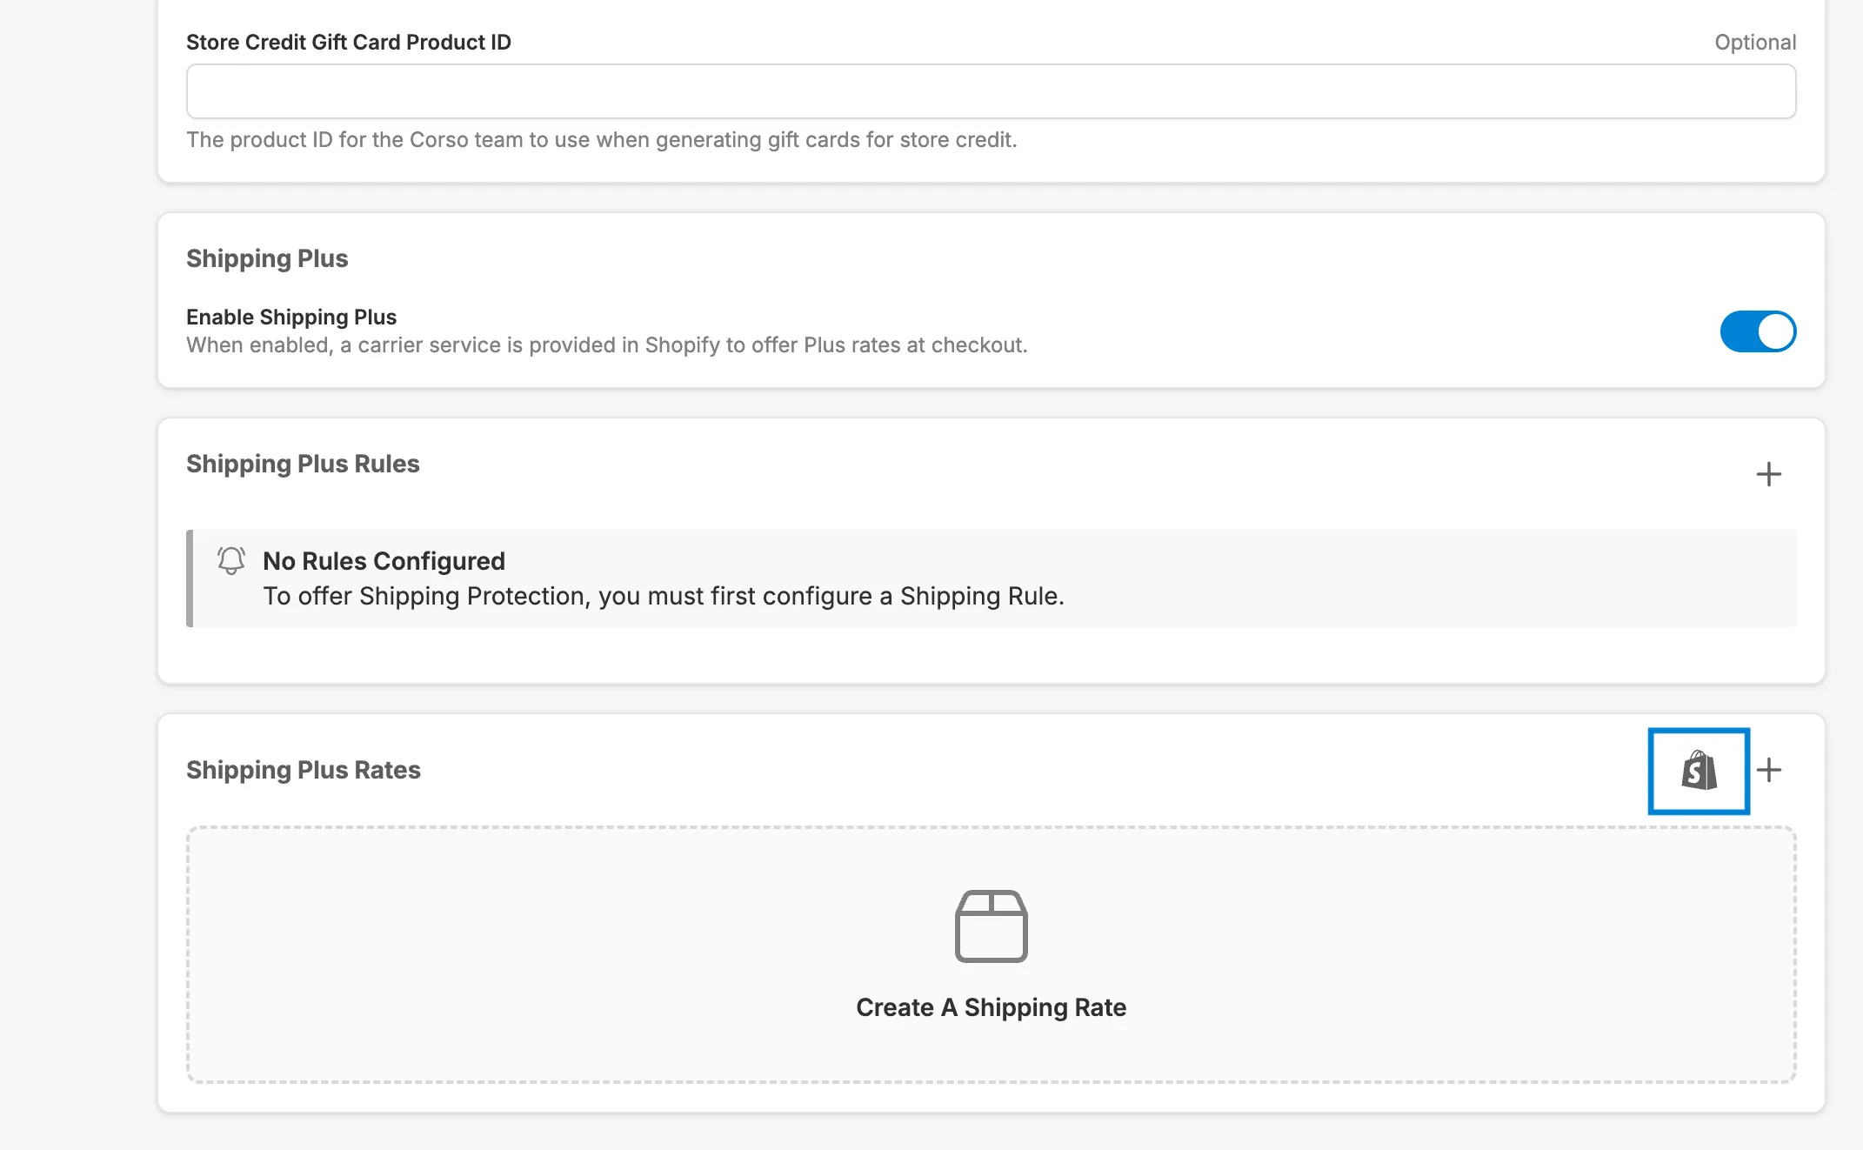This screenshot has width=1863, height=1150.
Task: Click the gray accent bar on rules notice
Action: click(x=190, y=578)
